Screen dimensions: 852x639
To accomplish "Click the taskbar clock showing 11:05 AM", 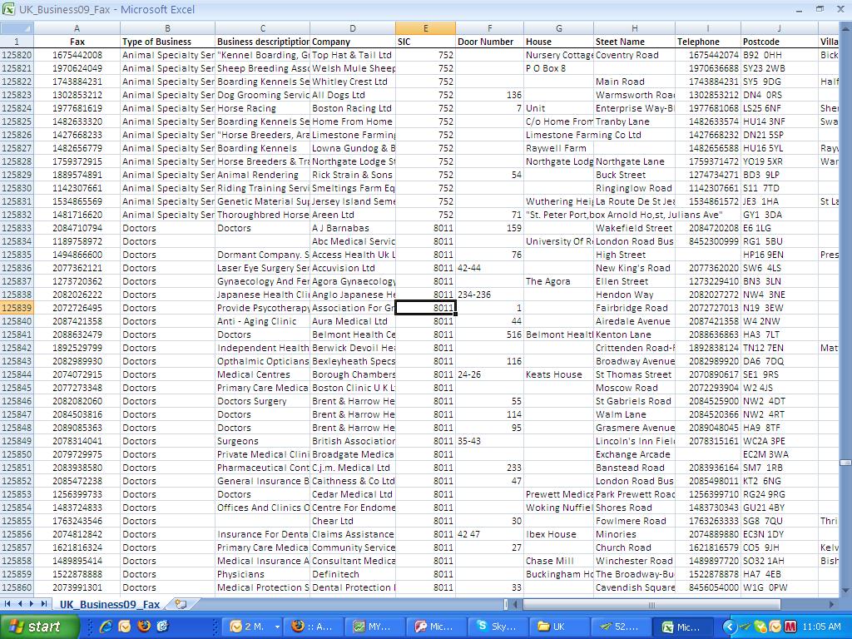I will point(820,627).
